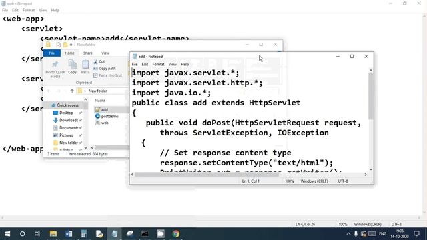Open Help menu in web Notepad
Screen dimensions: 427x240
point(55,10)
